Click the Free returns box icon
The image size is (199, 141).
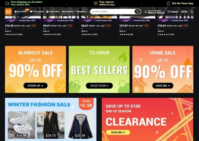coord(96,3)
